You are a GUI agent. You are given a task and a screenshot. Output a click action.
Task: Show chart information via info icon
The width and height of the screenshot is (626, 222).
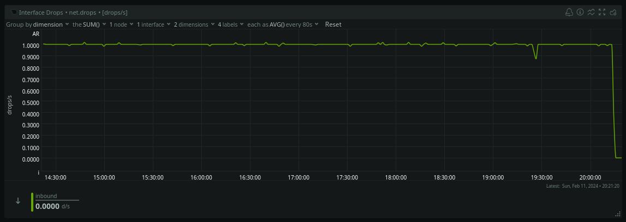click(x=580, y=12)
